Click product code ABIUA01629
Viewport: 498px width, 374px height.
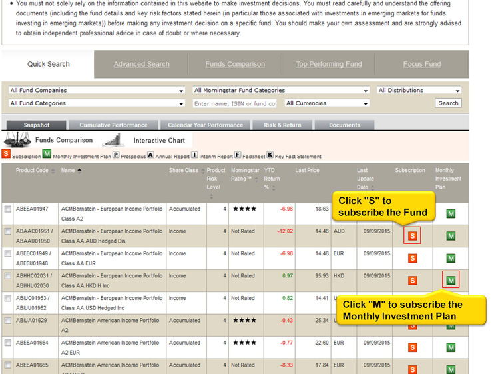(31, 320)
